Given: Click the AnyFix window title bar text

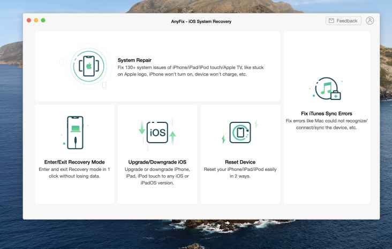Looking at the screenshot, I should (x=201, y=21).
